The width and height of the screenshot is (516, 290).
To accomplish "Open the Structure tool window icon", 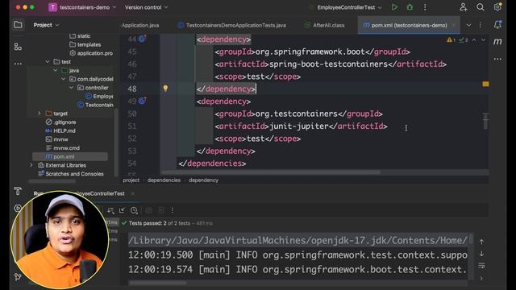I will pos(18,47).
